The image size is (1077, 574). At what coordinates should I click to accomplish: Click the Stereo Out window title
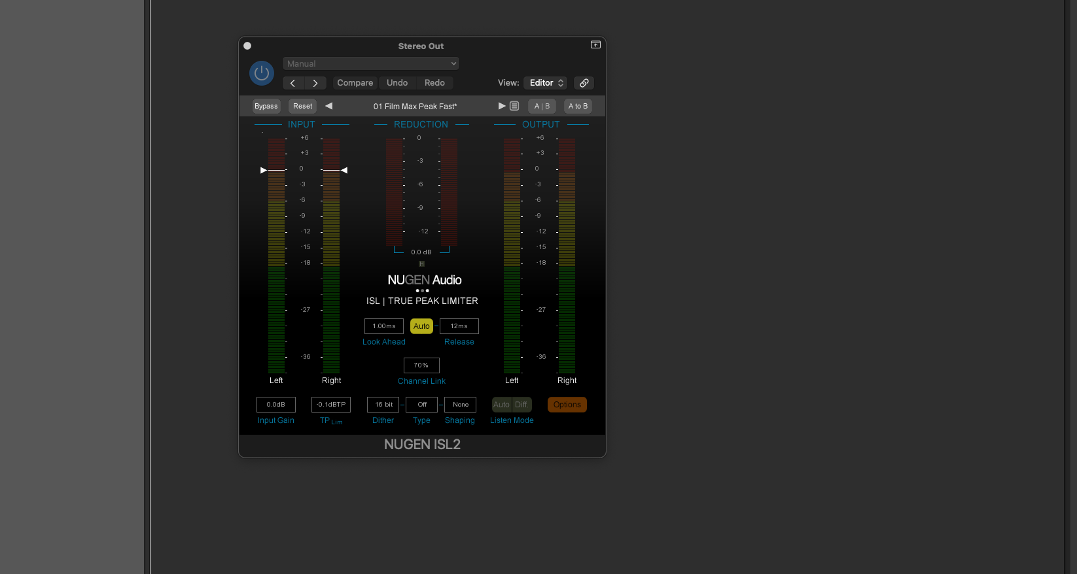[x=421, y=46]
